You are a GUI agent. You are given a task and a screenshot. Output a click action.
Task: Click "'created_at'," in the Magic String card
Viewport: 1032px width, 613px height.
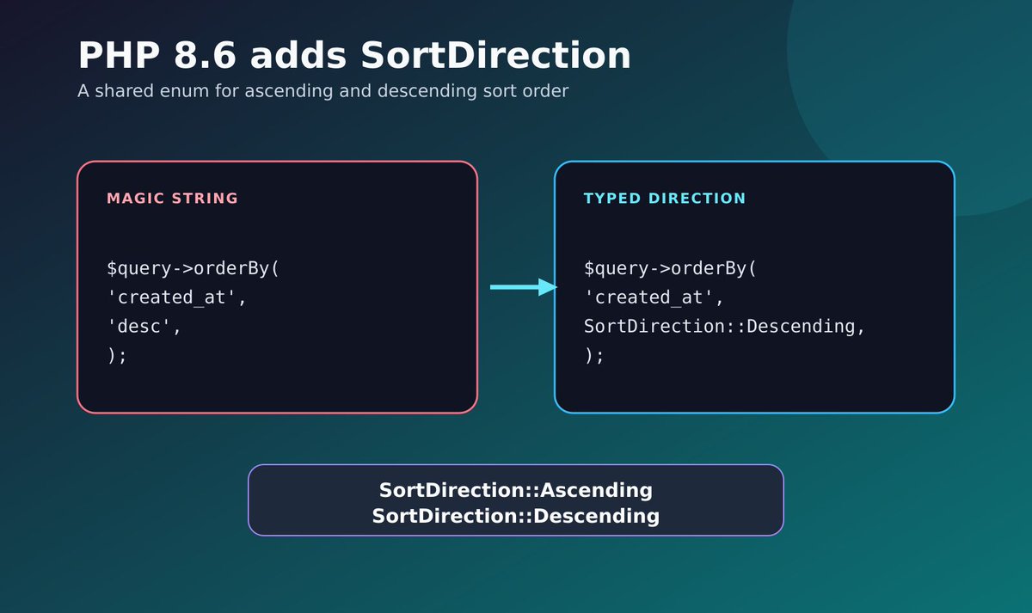177,298
